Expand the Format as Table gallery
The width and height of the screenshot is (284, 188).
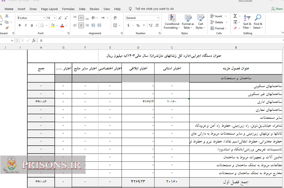[188, 22]
